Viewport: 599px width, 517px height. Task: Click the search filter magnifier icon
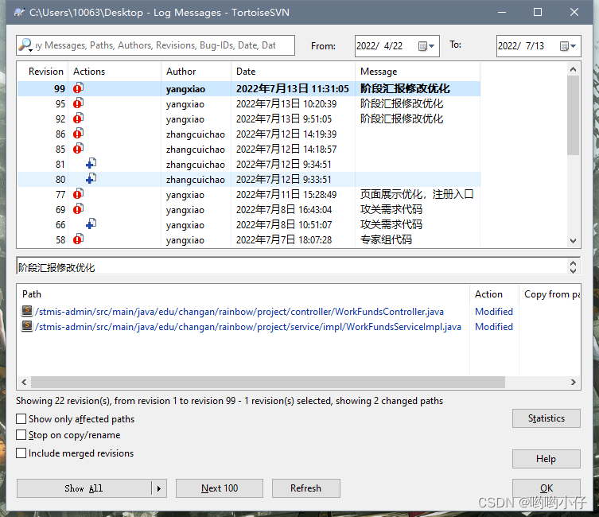25,45
